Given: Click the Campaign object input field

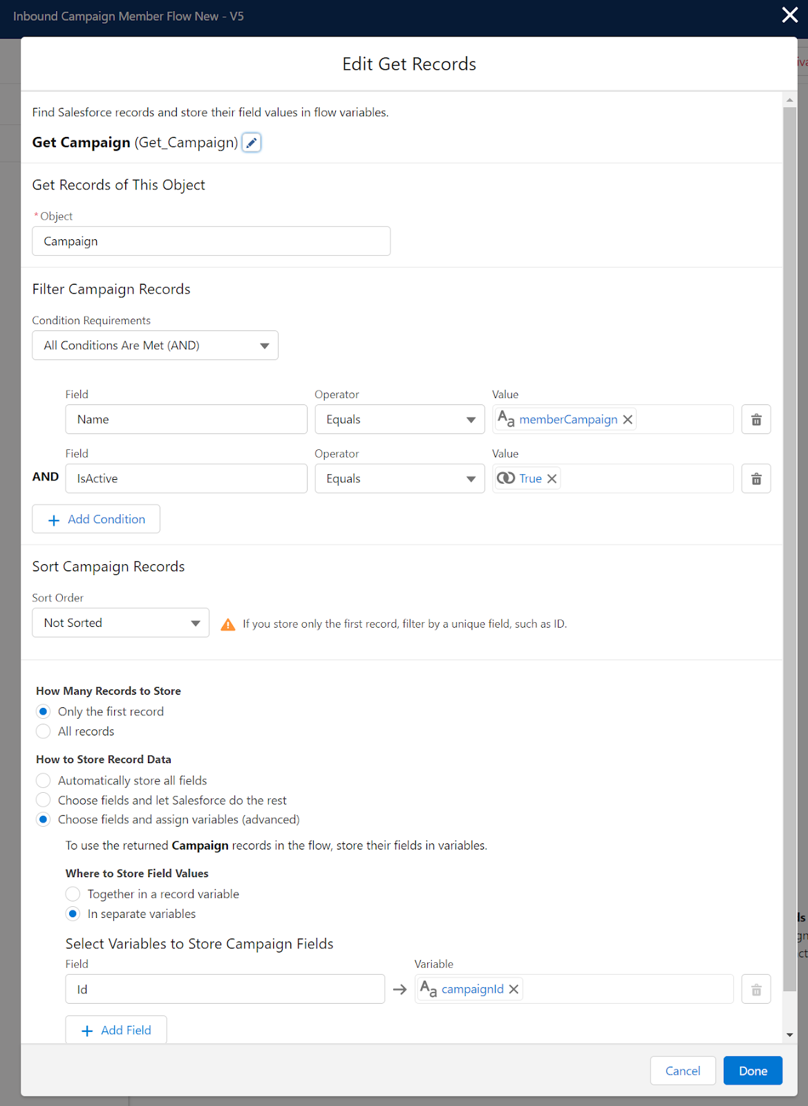Looking at the screenshot, I should (211, 241).
